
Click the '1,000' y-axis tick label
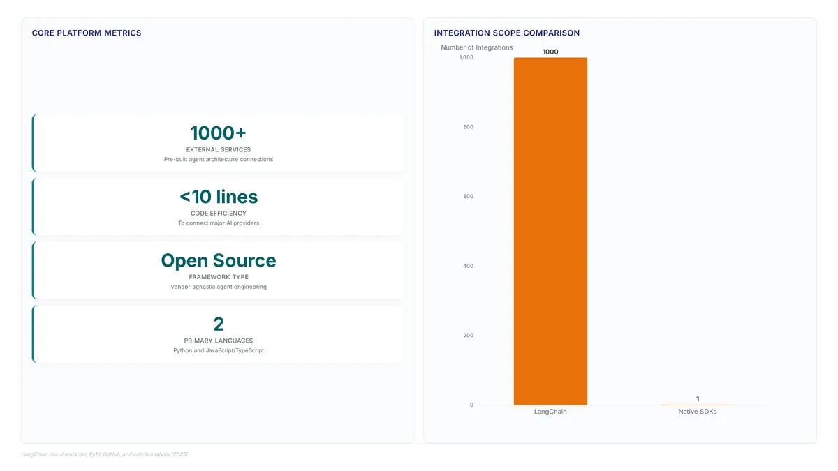(x=466, y=57)
